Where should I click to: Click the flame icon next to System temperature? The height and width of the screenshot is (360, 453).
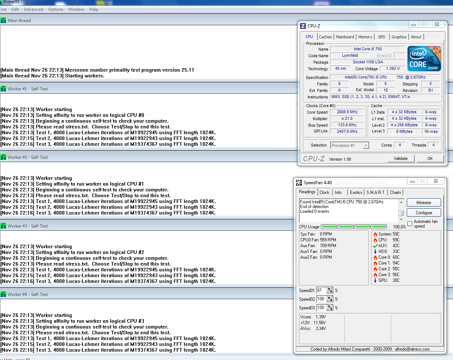(x=375, y=234)
